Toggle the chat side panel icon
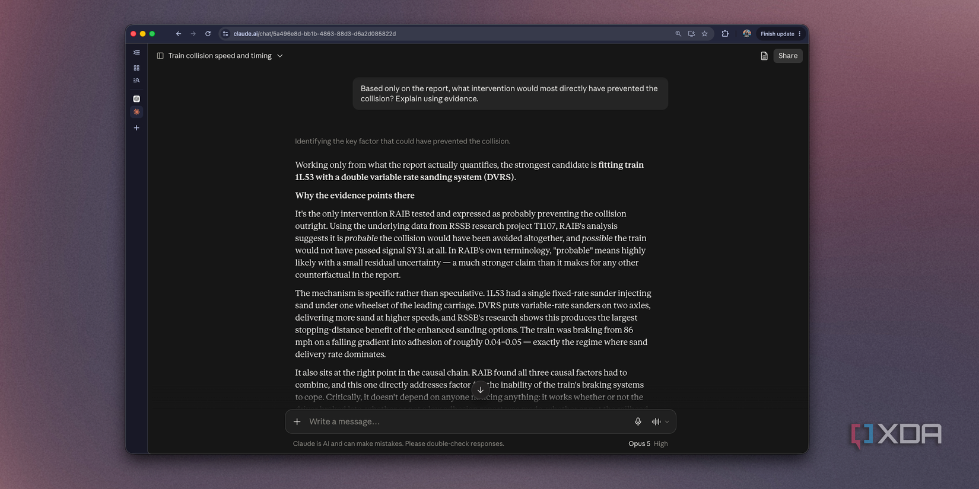 tap(160, 56)
